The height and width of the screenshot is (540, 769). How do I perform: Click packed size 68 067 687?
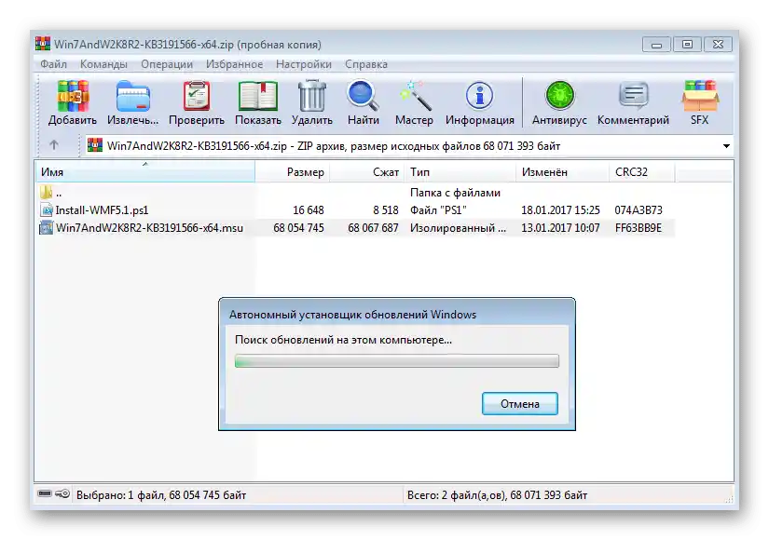pos(373,228)
